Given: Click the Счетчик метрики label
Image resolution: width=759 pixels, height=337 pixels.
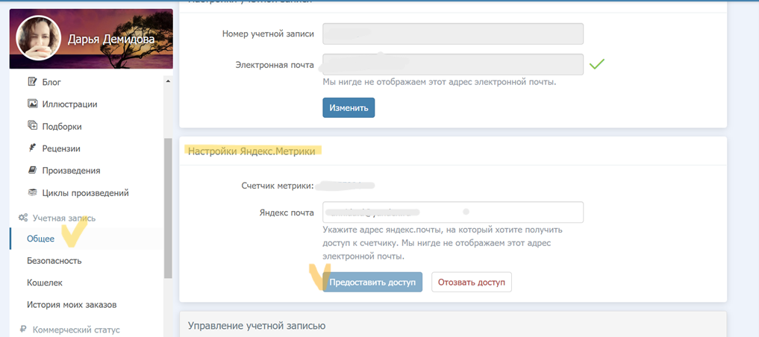Looking at the screenshot, I should pos(278,185).
